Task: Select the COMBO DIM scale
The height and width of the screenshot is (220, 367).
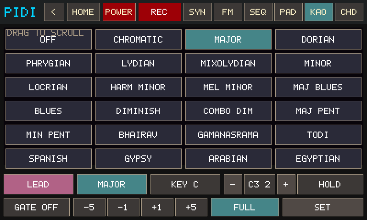Action: 228,111
